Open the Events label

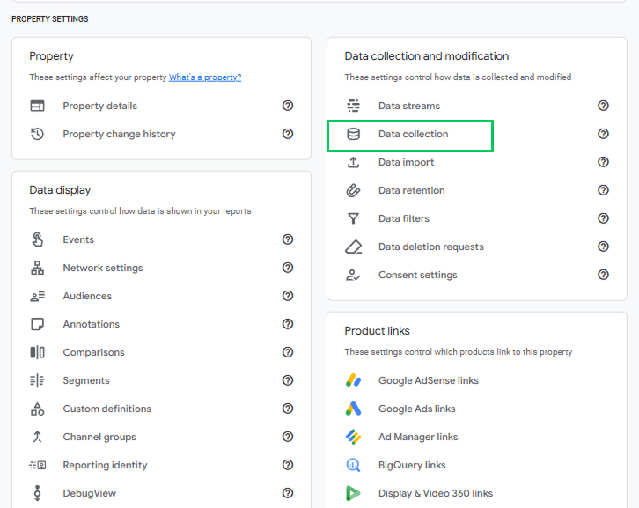pos(78,239)
